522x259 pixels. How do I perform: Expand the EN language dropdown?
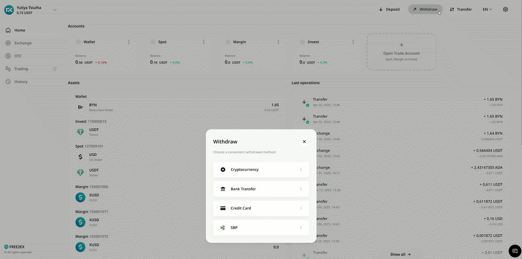tap(487, 9)
